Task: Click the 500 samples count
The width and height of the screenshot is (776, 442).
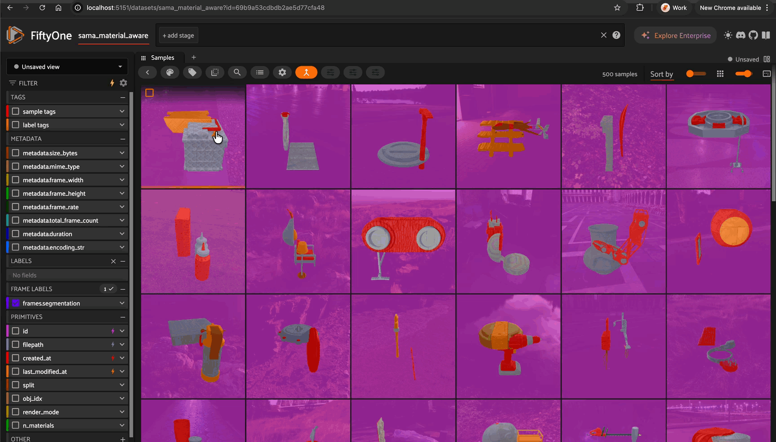Action: (x=620, y=74)
